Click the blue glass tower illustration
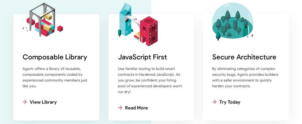Image resolution: width=302 pixels, height=124 pixels. (x=125, y=20)
